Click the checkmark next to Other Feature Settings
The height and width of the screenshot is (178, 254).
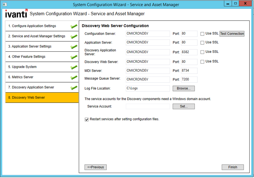pos(74,56)
